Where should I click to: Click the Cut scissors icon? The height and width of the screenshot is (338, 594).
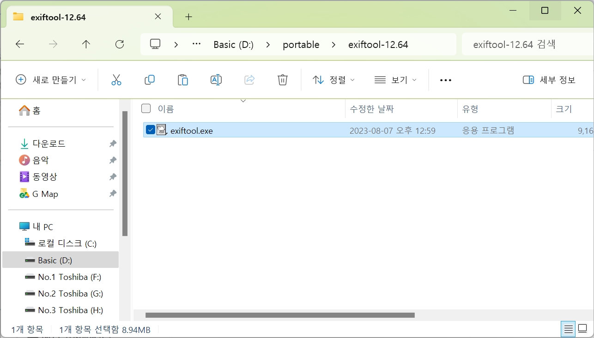point(116,80)
